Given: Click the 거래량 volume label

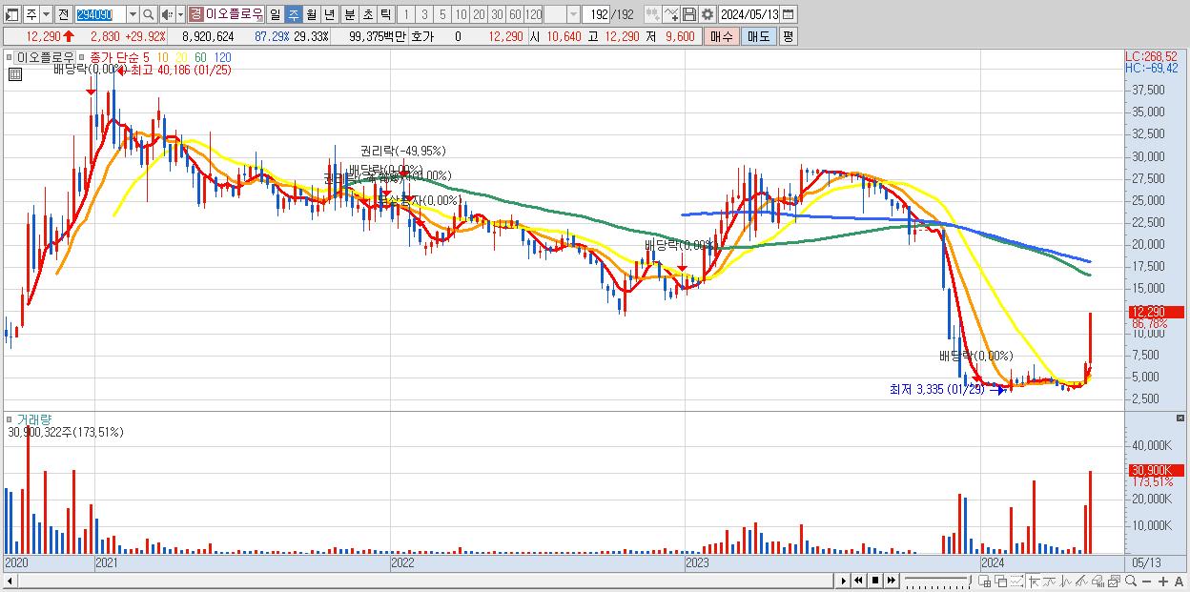Looking at the screenshot, I should (x=33, y=418).
